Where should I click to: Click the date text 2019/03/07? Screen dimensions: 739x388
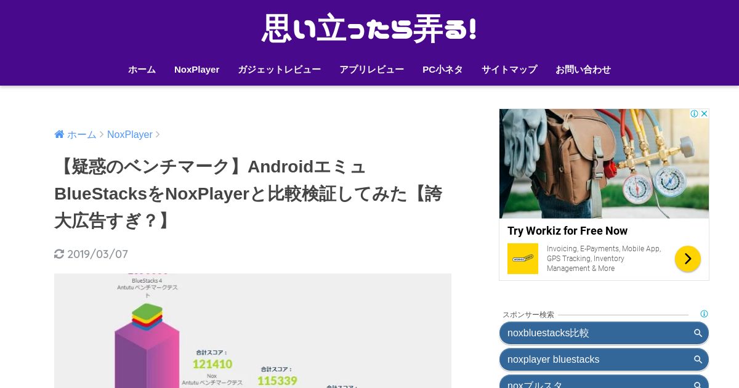[x=97, y=254]
